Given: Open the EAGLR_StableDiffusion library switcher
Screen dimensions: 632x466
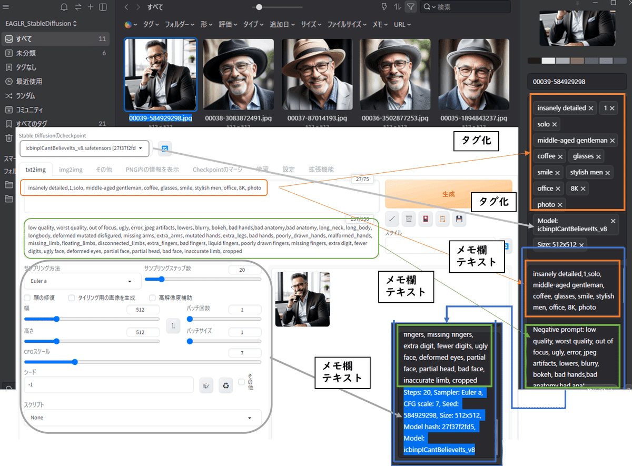Looking at the screenshot, I should coord(41,24).
